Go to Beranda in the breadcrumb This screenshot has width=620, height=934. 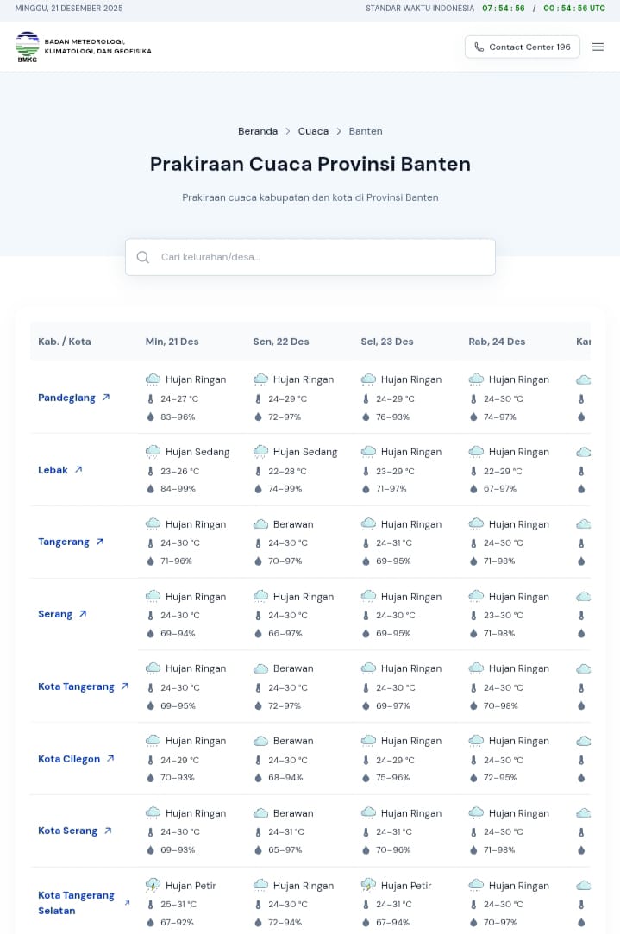tap(258, 131)
